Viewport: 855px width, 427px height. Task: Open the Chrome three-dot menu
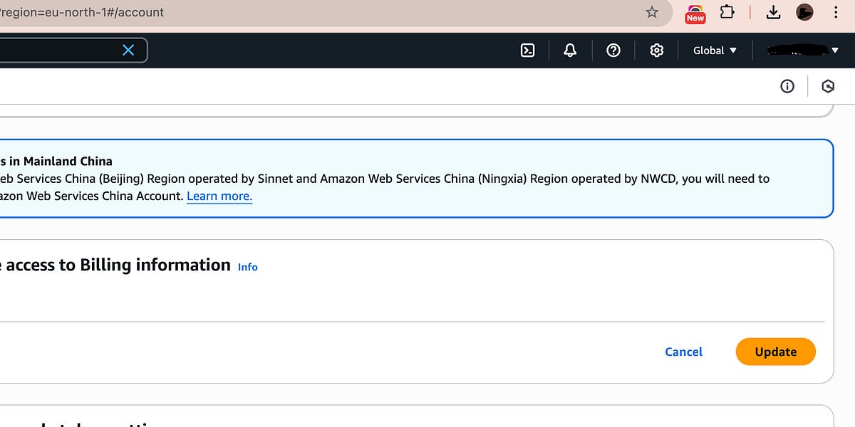[x=836, y=12]
